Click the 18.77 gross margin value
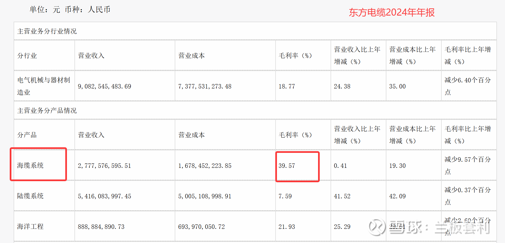The image size is (505, 243). pyautogui.click(x=287, y=87)
